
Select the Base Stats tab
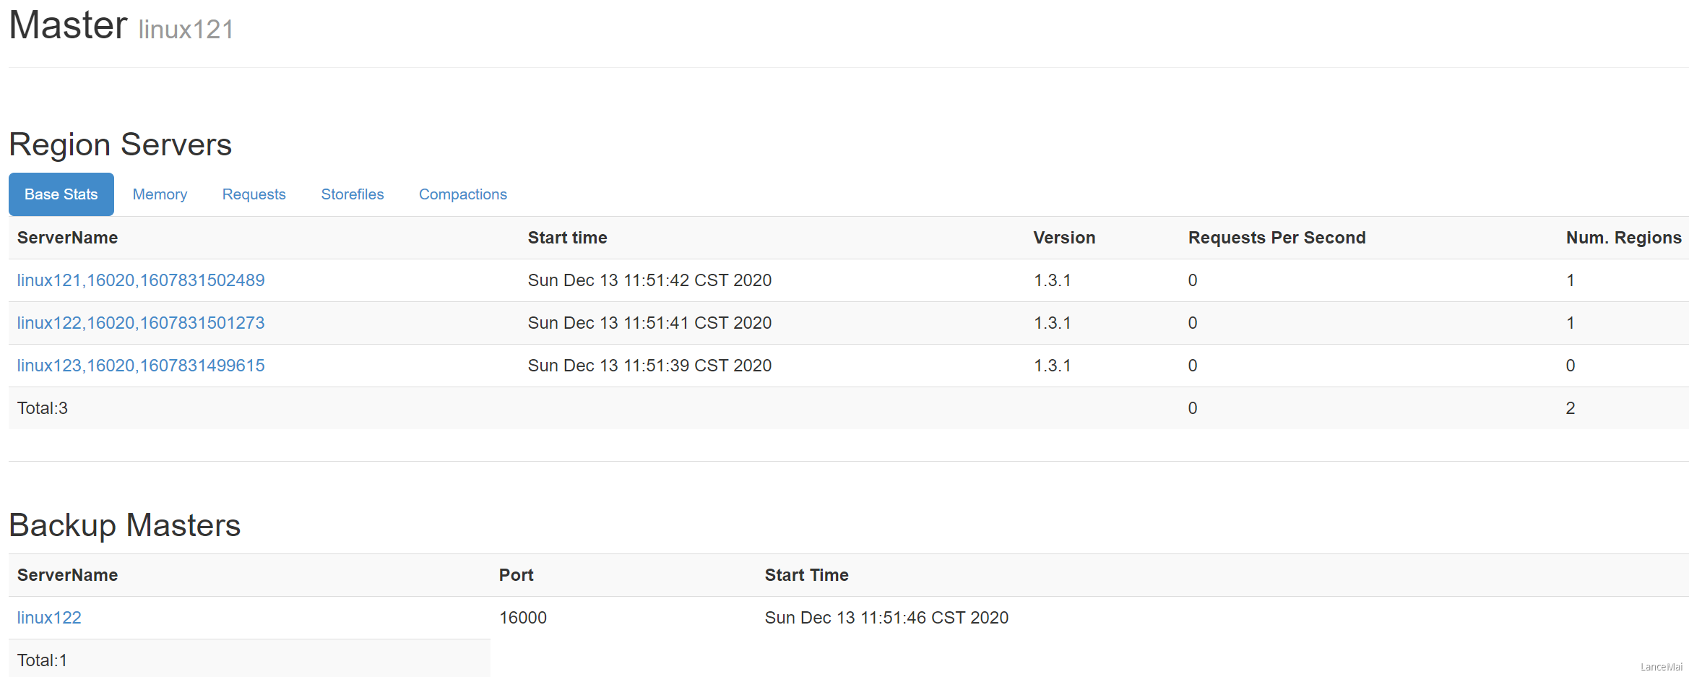pyautogui.click(x=61, y=194)
